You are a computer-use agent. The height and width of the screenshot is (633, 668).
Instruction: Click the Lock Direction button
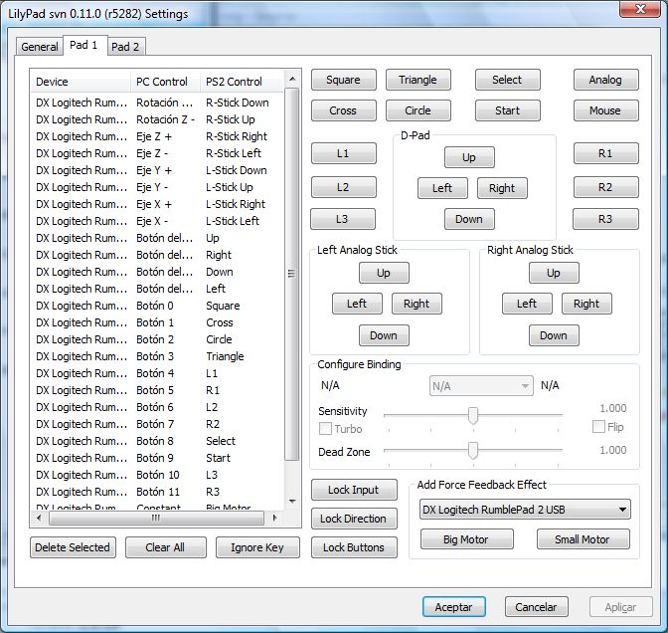tap(354, 519)
